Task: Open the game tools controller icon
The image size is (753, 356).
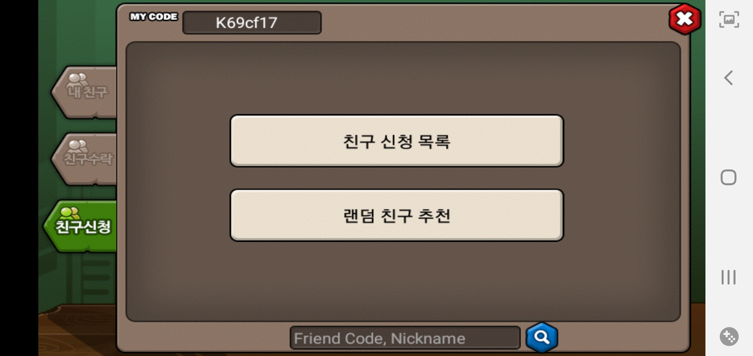Action: tap(729, 337)
